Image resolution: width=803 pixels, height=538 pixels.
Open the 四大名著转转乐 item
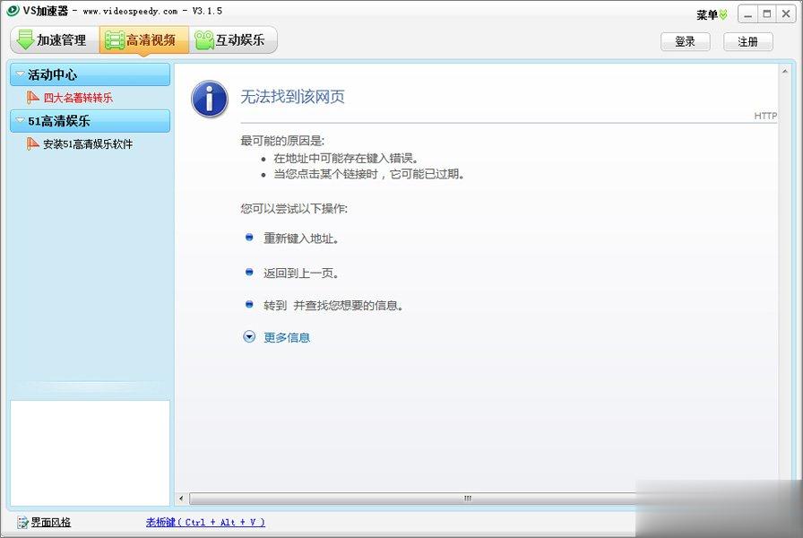click(x=78, y=98)
